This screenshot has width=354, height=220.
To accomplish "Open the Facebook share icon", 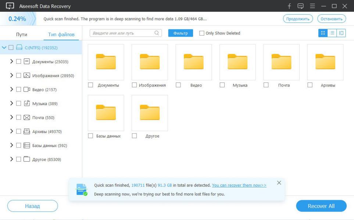I will pos(289,6).
